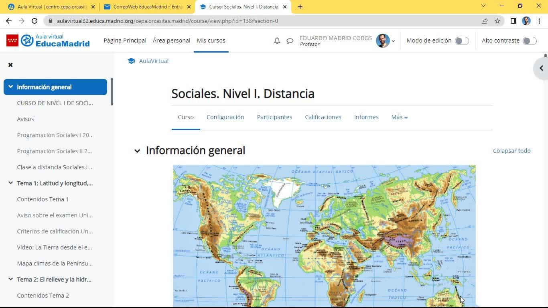This screenshot has height=308, width=548.
Task: Toggle Alto contraste switch
Action: click(x=530, y=41)
